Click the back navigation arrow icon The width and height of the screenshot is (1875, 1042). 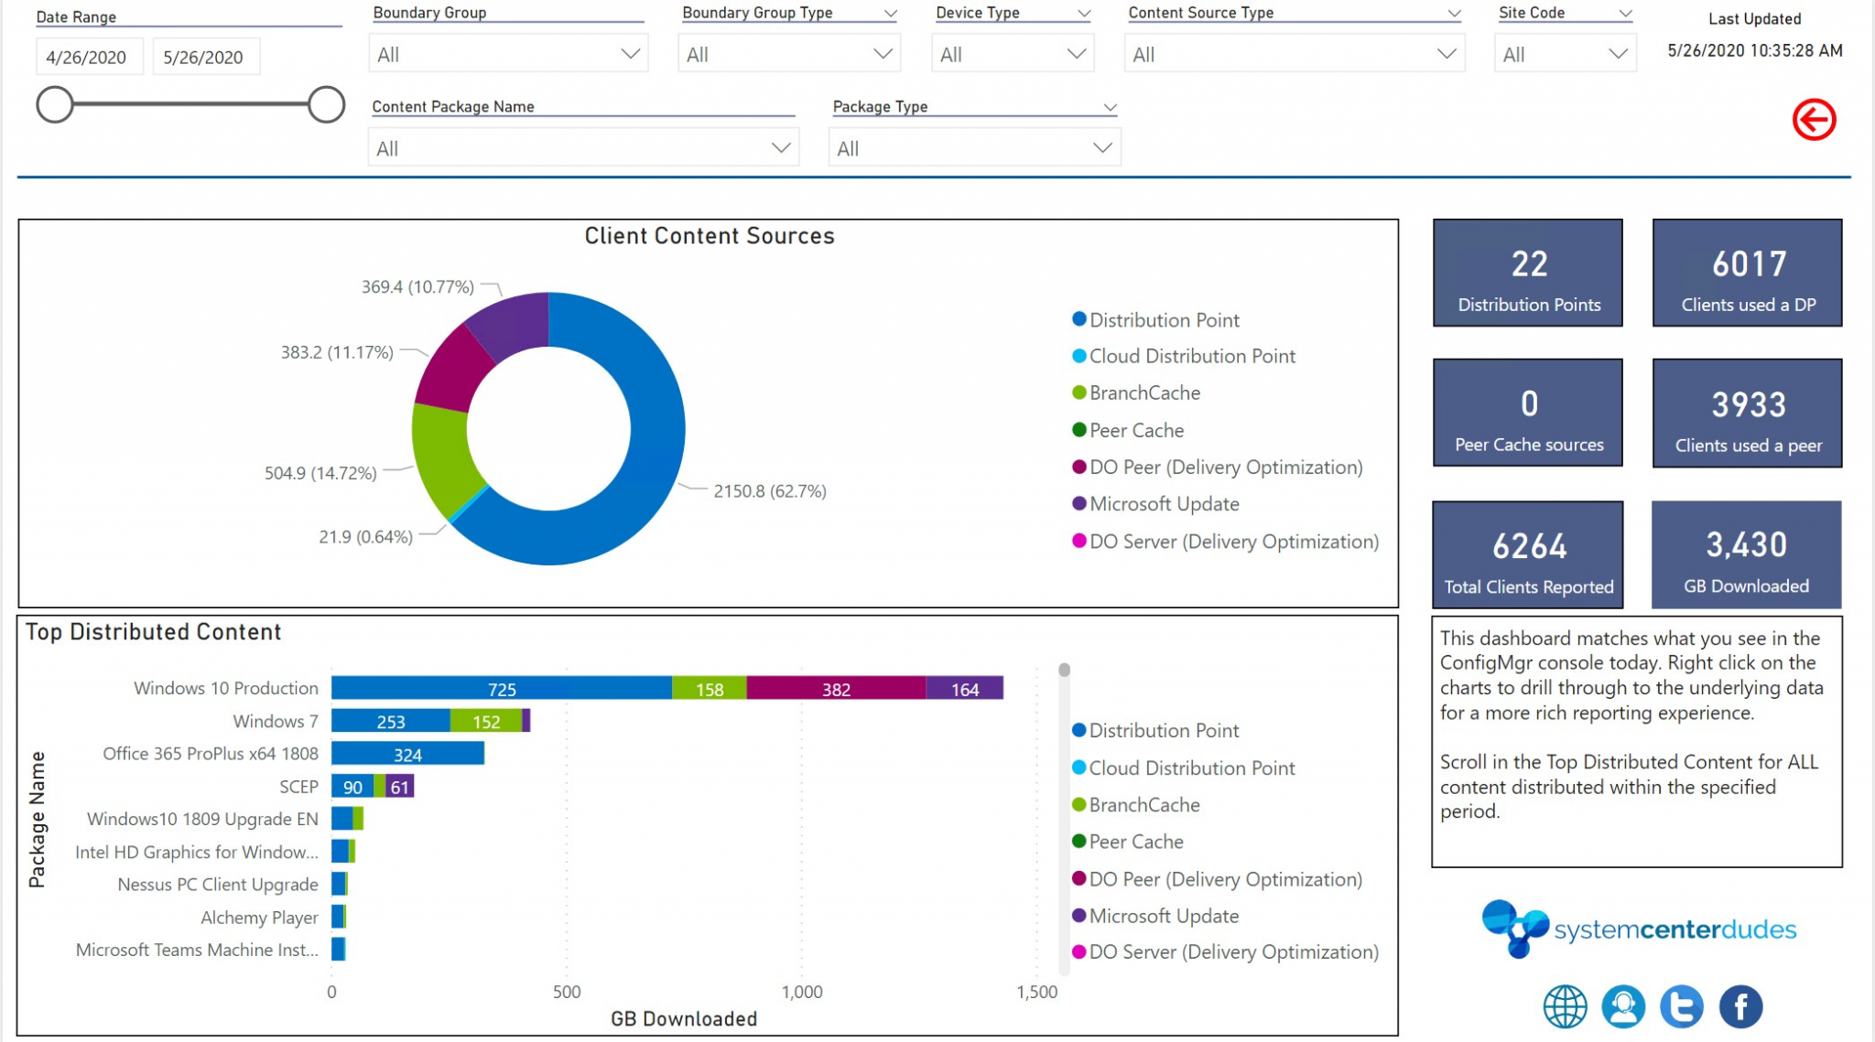pos(1812,118)
